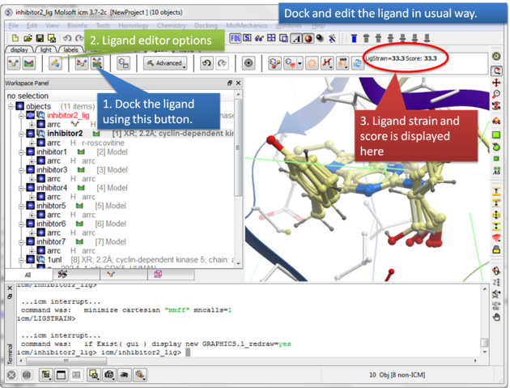Viewport: 510px width, 388px height.
Task: Select the All tab in workspace panel
Action: [x=27, y=275]
